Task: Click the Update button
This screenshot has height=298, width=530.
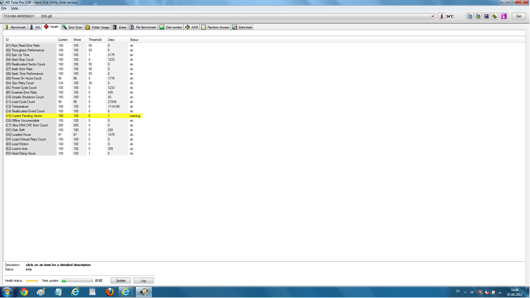Action: click(120, 280)
